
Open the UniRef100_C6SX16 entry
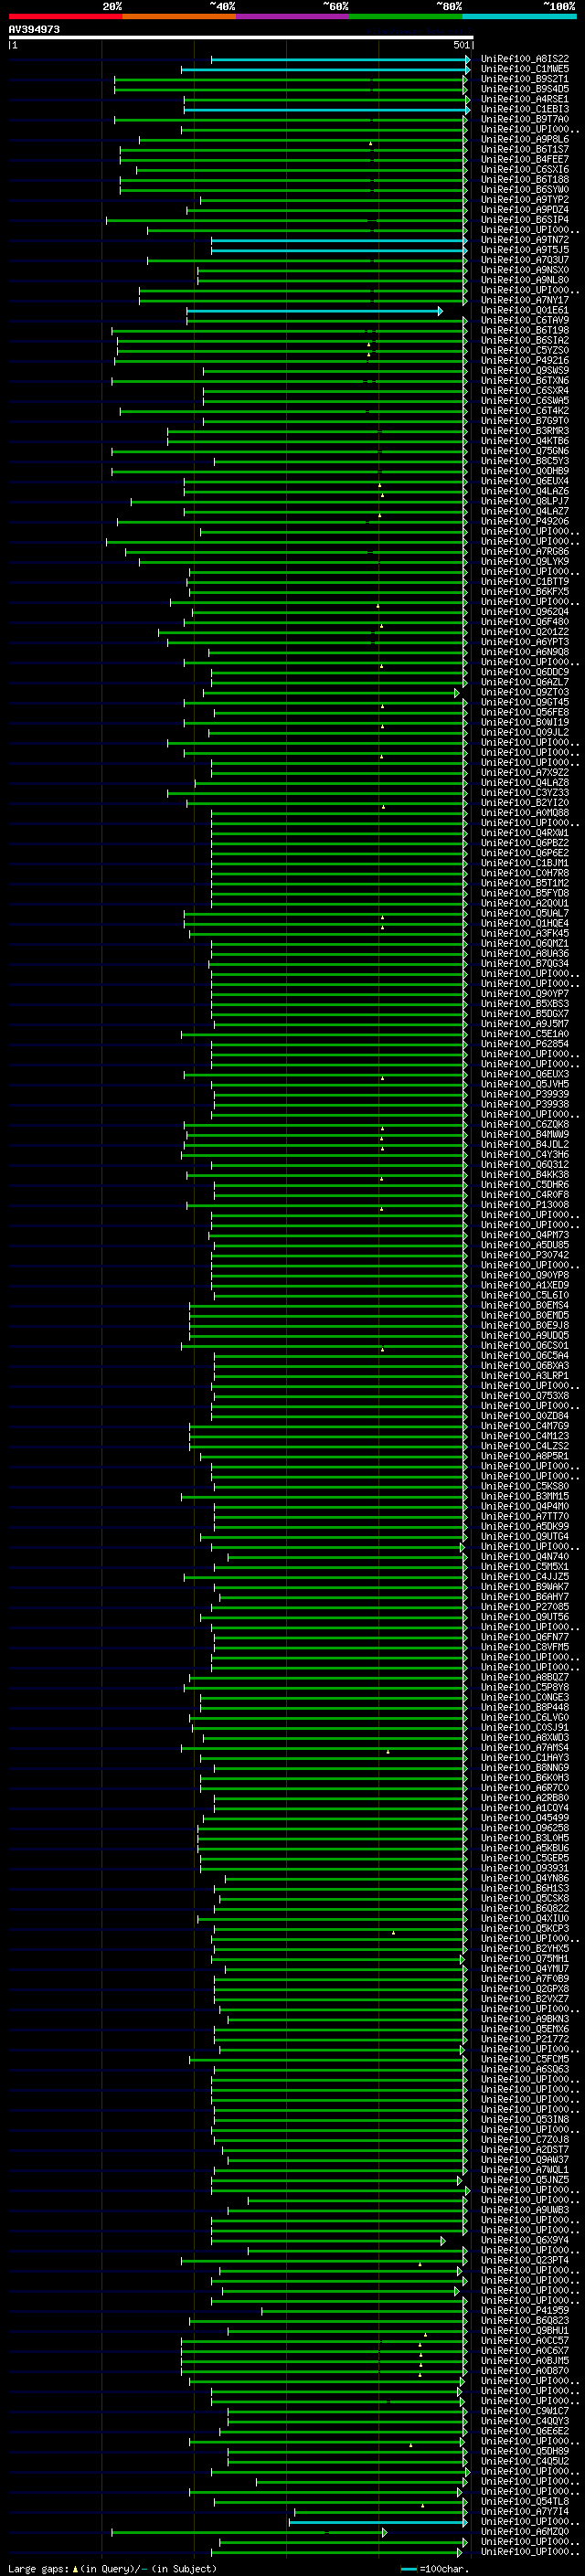[x=525, y=169]
